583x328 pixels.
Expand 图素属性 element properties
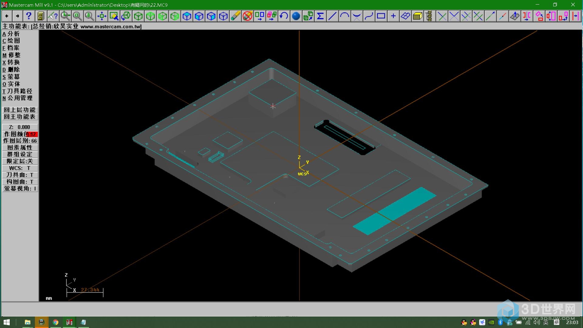point(19,147)
